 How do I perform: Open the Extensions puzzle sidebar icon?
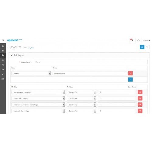(3, 55)
